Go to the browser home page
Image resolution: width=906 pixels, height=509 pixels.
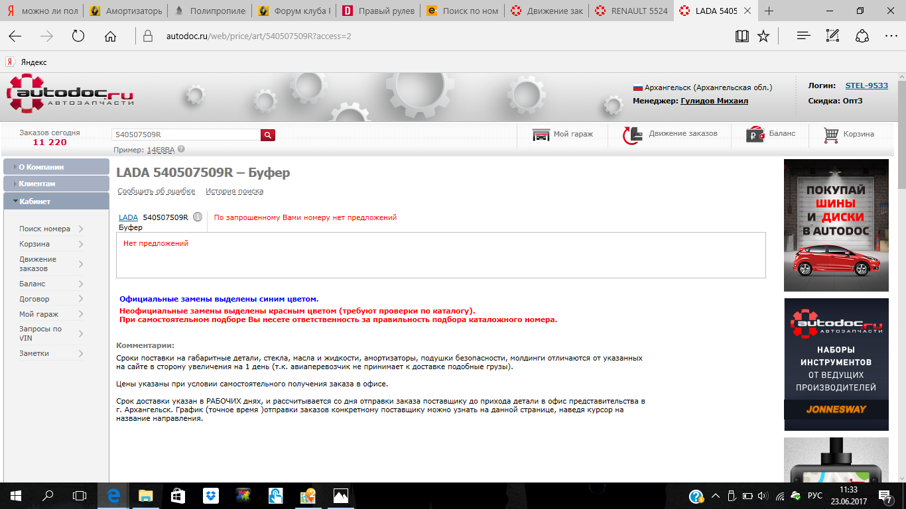110,36
